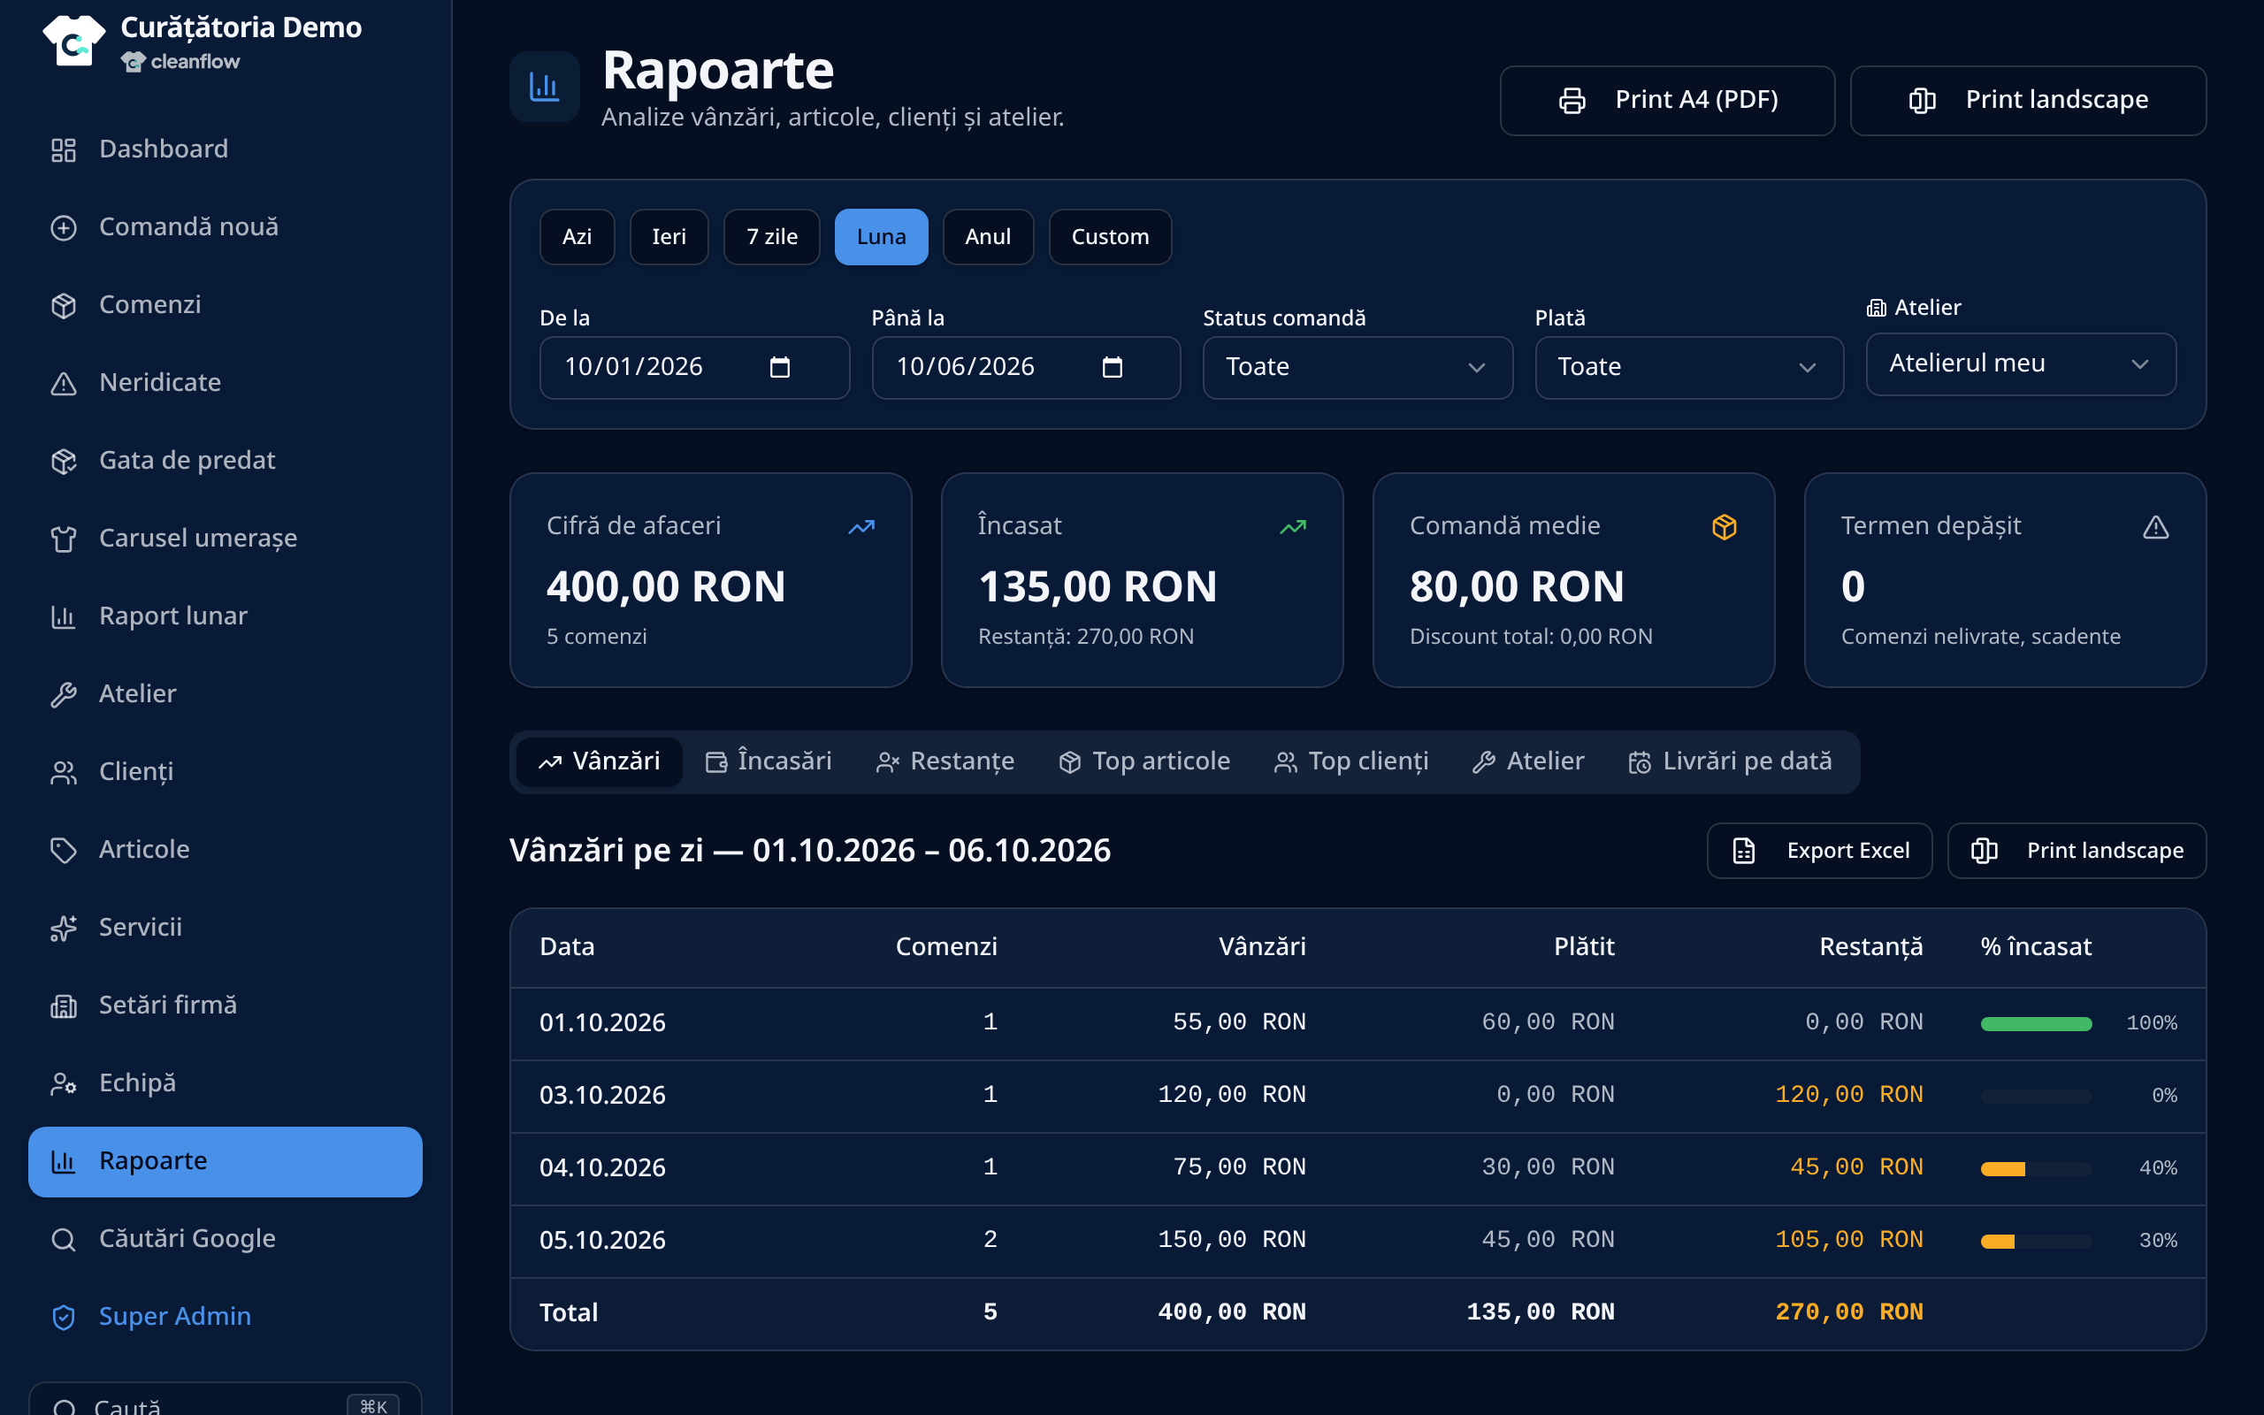Select the Custom period filter

[x=1111, y=237]
